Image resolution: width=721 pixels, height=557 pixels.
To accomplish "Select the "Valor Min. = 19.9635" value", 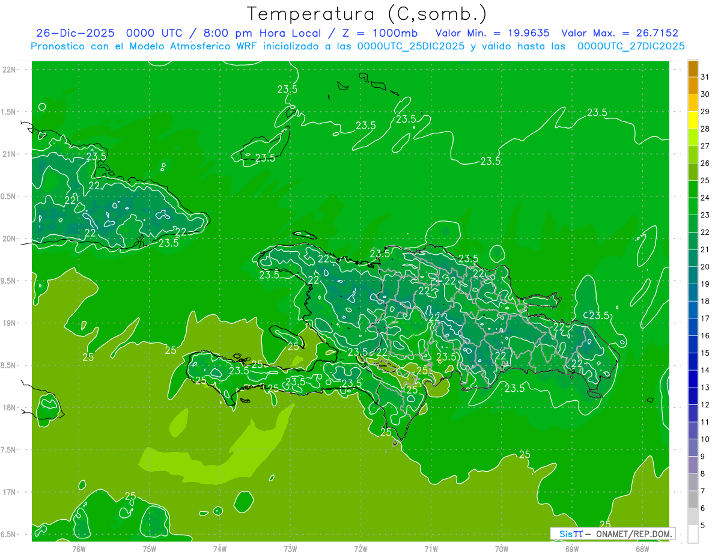I will [x=493, y=33].
